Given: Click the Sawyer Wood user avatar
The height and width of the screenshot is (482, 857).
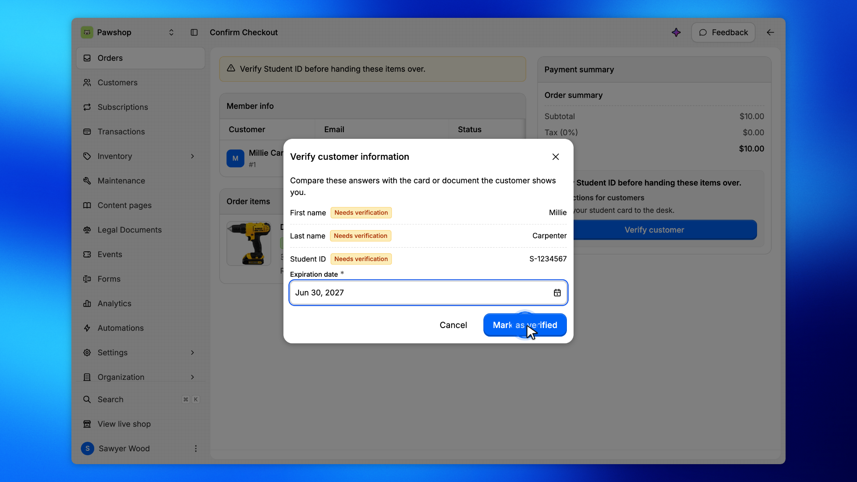Looking at the screenshot, I should pyautogui.click(x=87, y=449).
